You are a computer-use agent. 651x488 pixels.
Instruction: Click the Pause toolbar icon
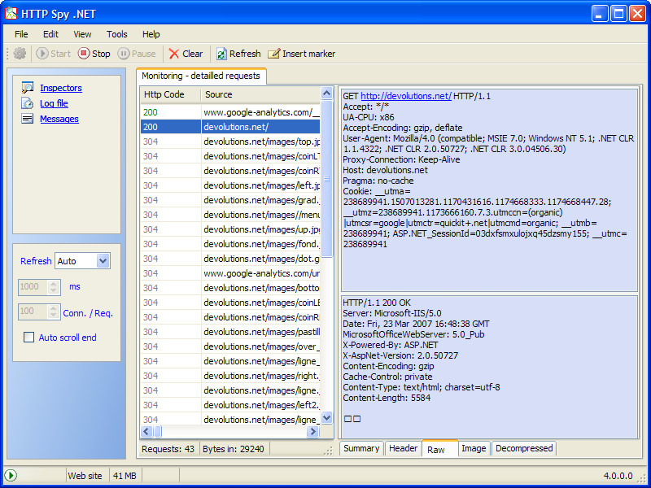tap(124, 54)
